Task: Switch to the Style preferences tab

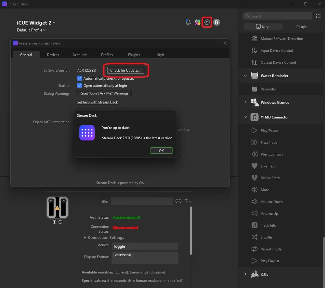Action: (x=161, y=55)
